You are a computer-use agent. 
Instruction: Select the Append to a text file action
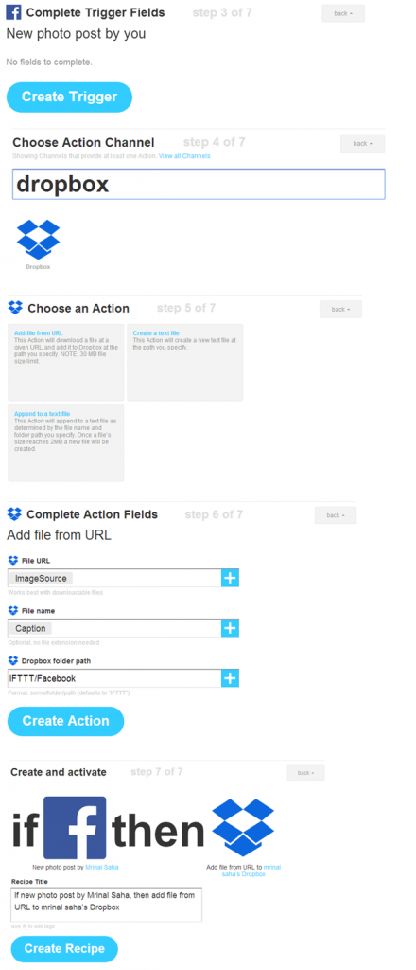coord(66,442)
